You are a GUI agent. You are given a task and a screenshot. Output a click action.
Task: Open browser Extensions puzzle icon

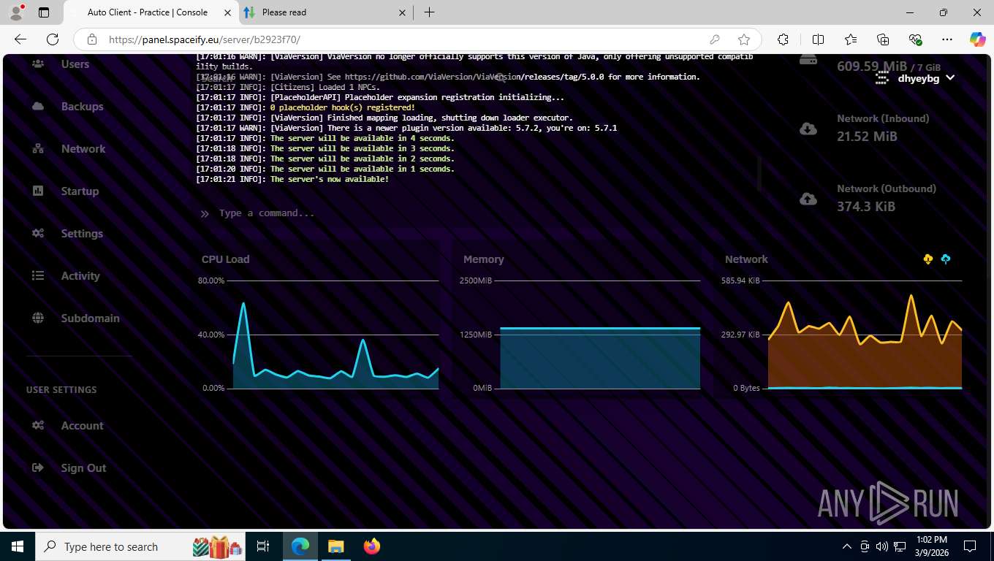pos(783,39)
